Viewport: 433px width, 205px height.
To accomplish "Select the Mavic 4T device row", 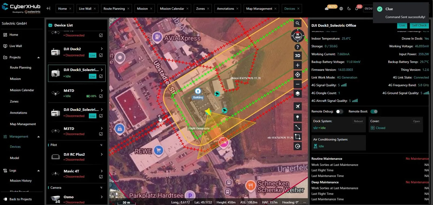I will (77, 174).
